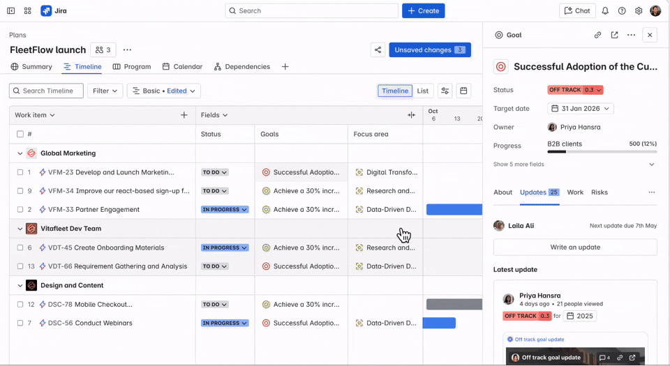The width and height of the screenshot is (670, 366).
Task: Click the Create button
Action: pos(424,10)
